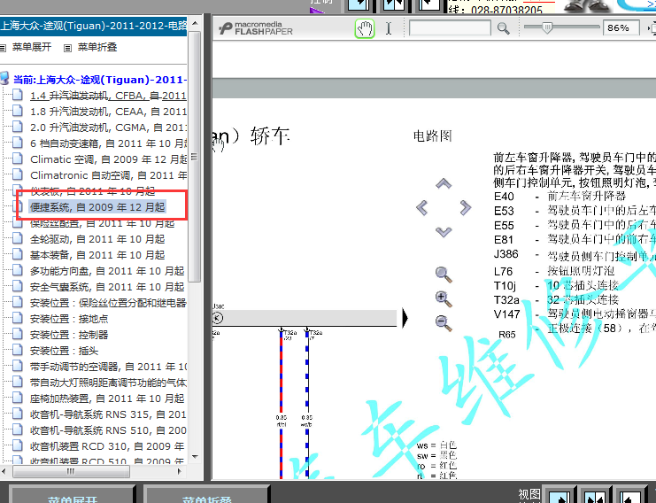Select 便捷系统, 自 2009 年 12 月起 entry
The height and width of the screenshot is (503, 656).
[x=97, y=207]
